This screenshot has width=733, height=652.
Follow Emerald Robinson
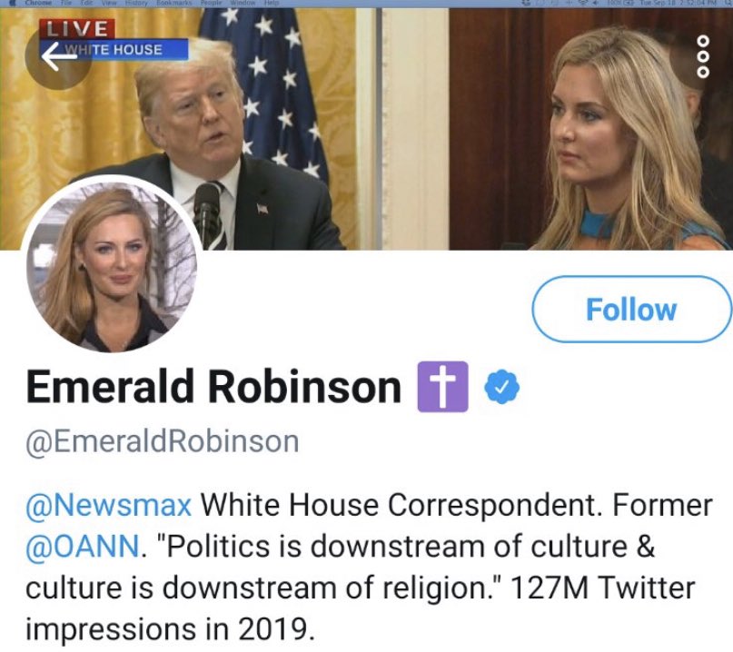tap(631, 309)
